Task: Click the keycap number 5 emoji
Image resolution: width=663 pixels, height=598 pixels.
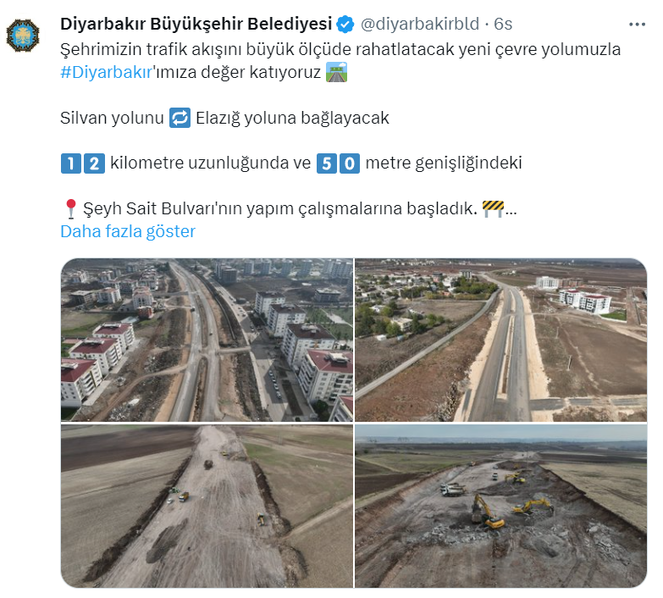Action: click(x=327, y=163)
